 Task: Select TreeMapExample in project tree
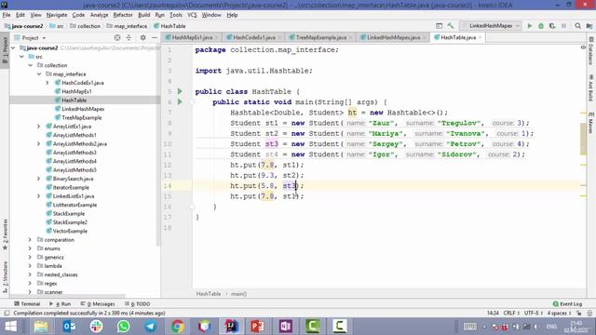(x=81, y=118)
